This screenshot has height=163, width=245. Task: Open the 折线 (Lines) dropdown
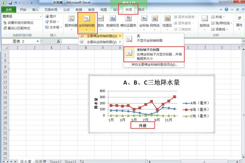(x=219, y=17)
